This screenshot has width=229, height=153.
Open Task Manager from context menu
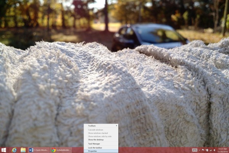[x=101, y=144]
